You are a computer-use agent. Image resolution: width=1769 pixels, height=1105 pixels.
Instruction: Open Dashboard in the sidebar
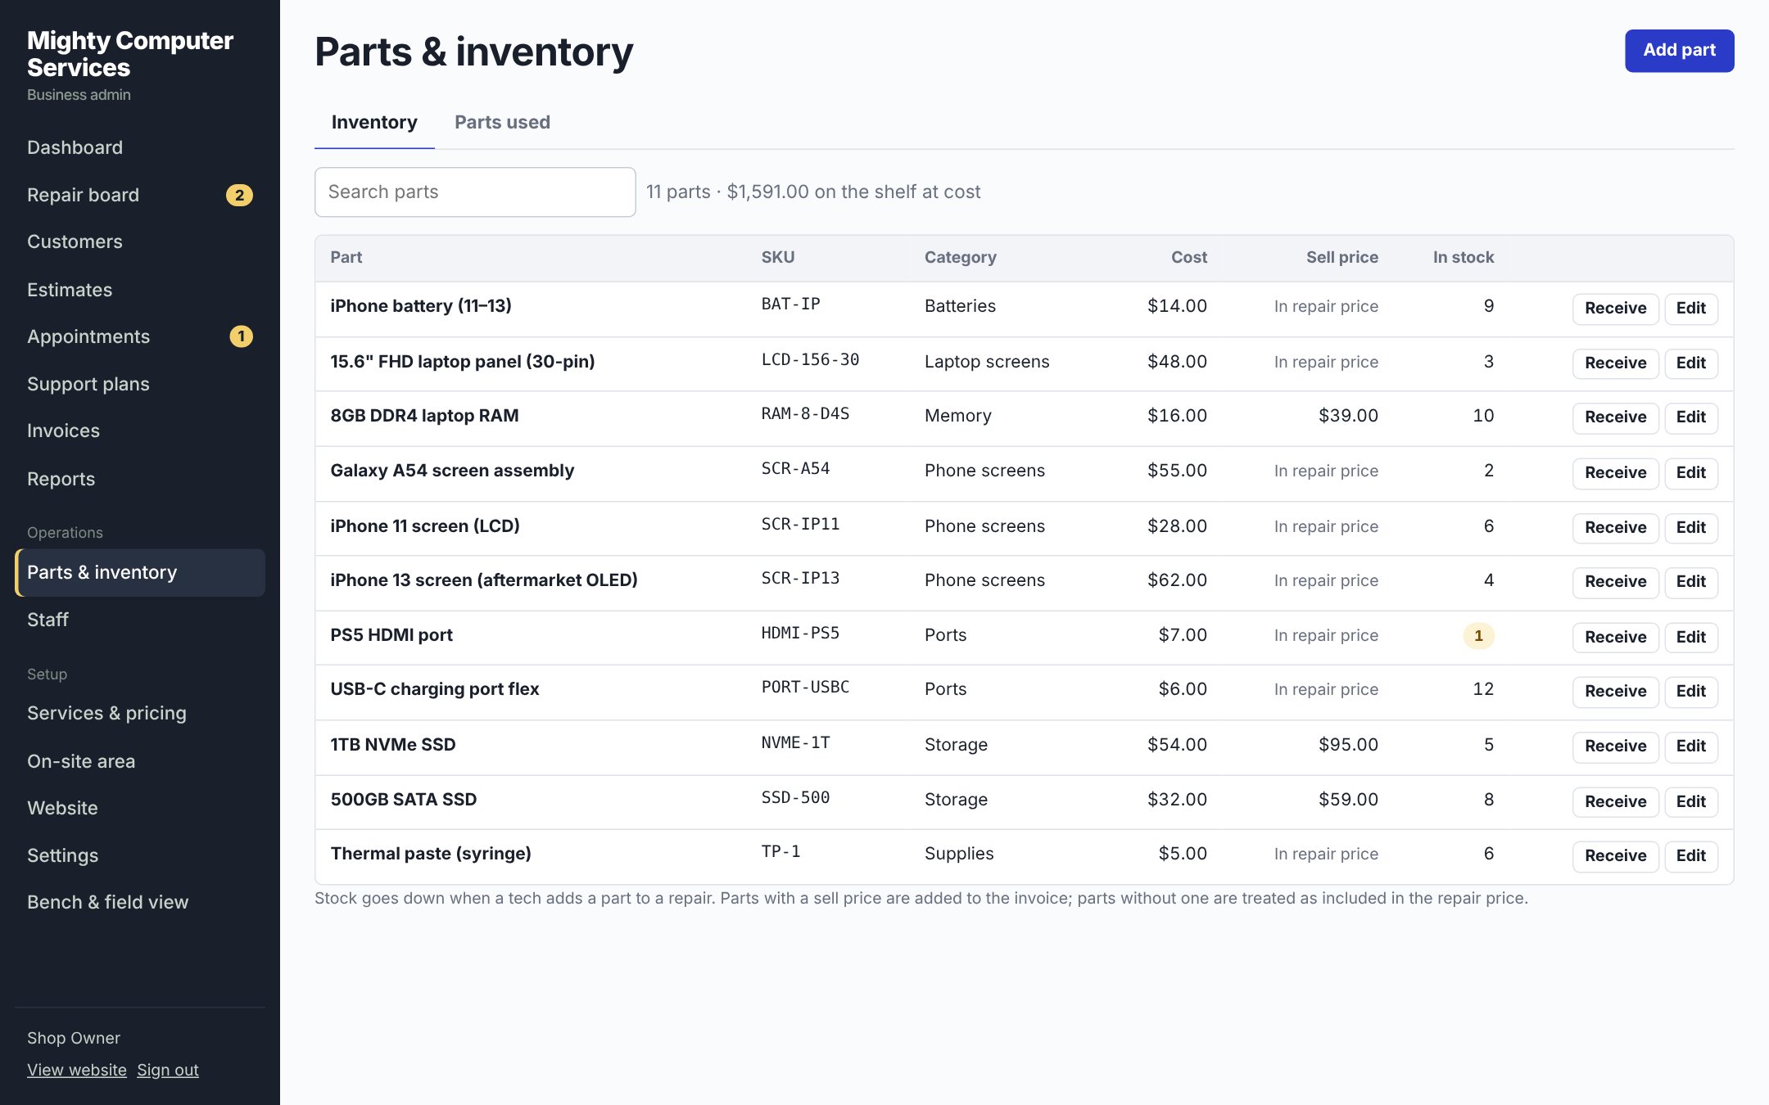pyautogui.click(x=139, y=147)
